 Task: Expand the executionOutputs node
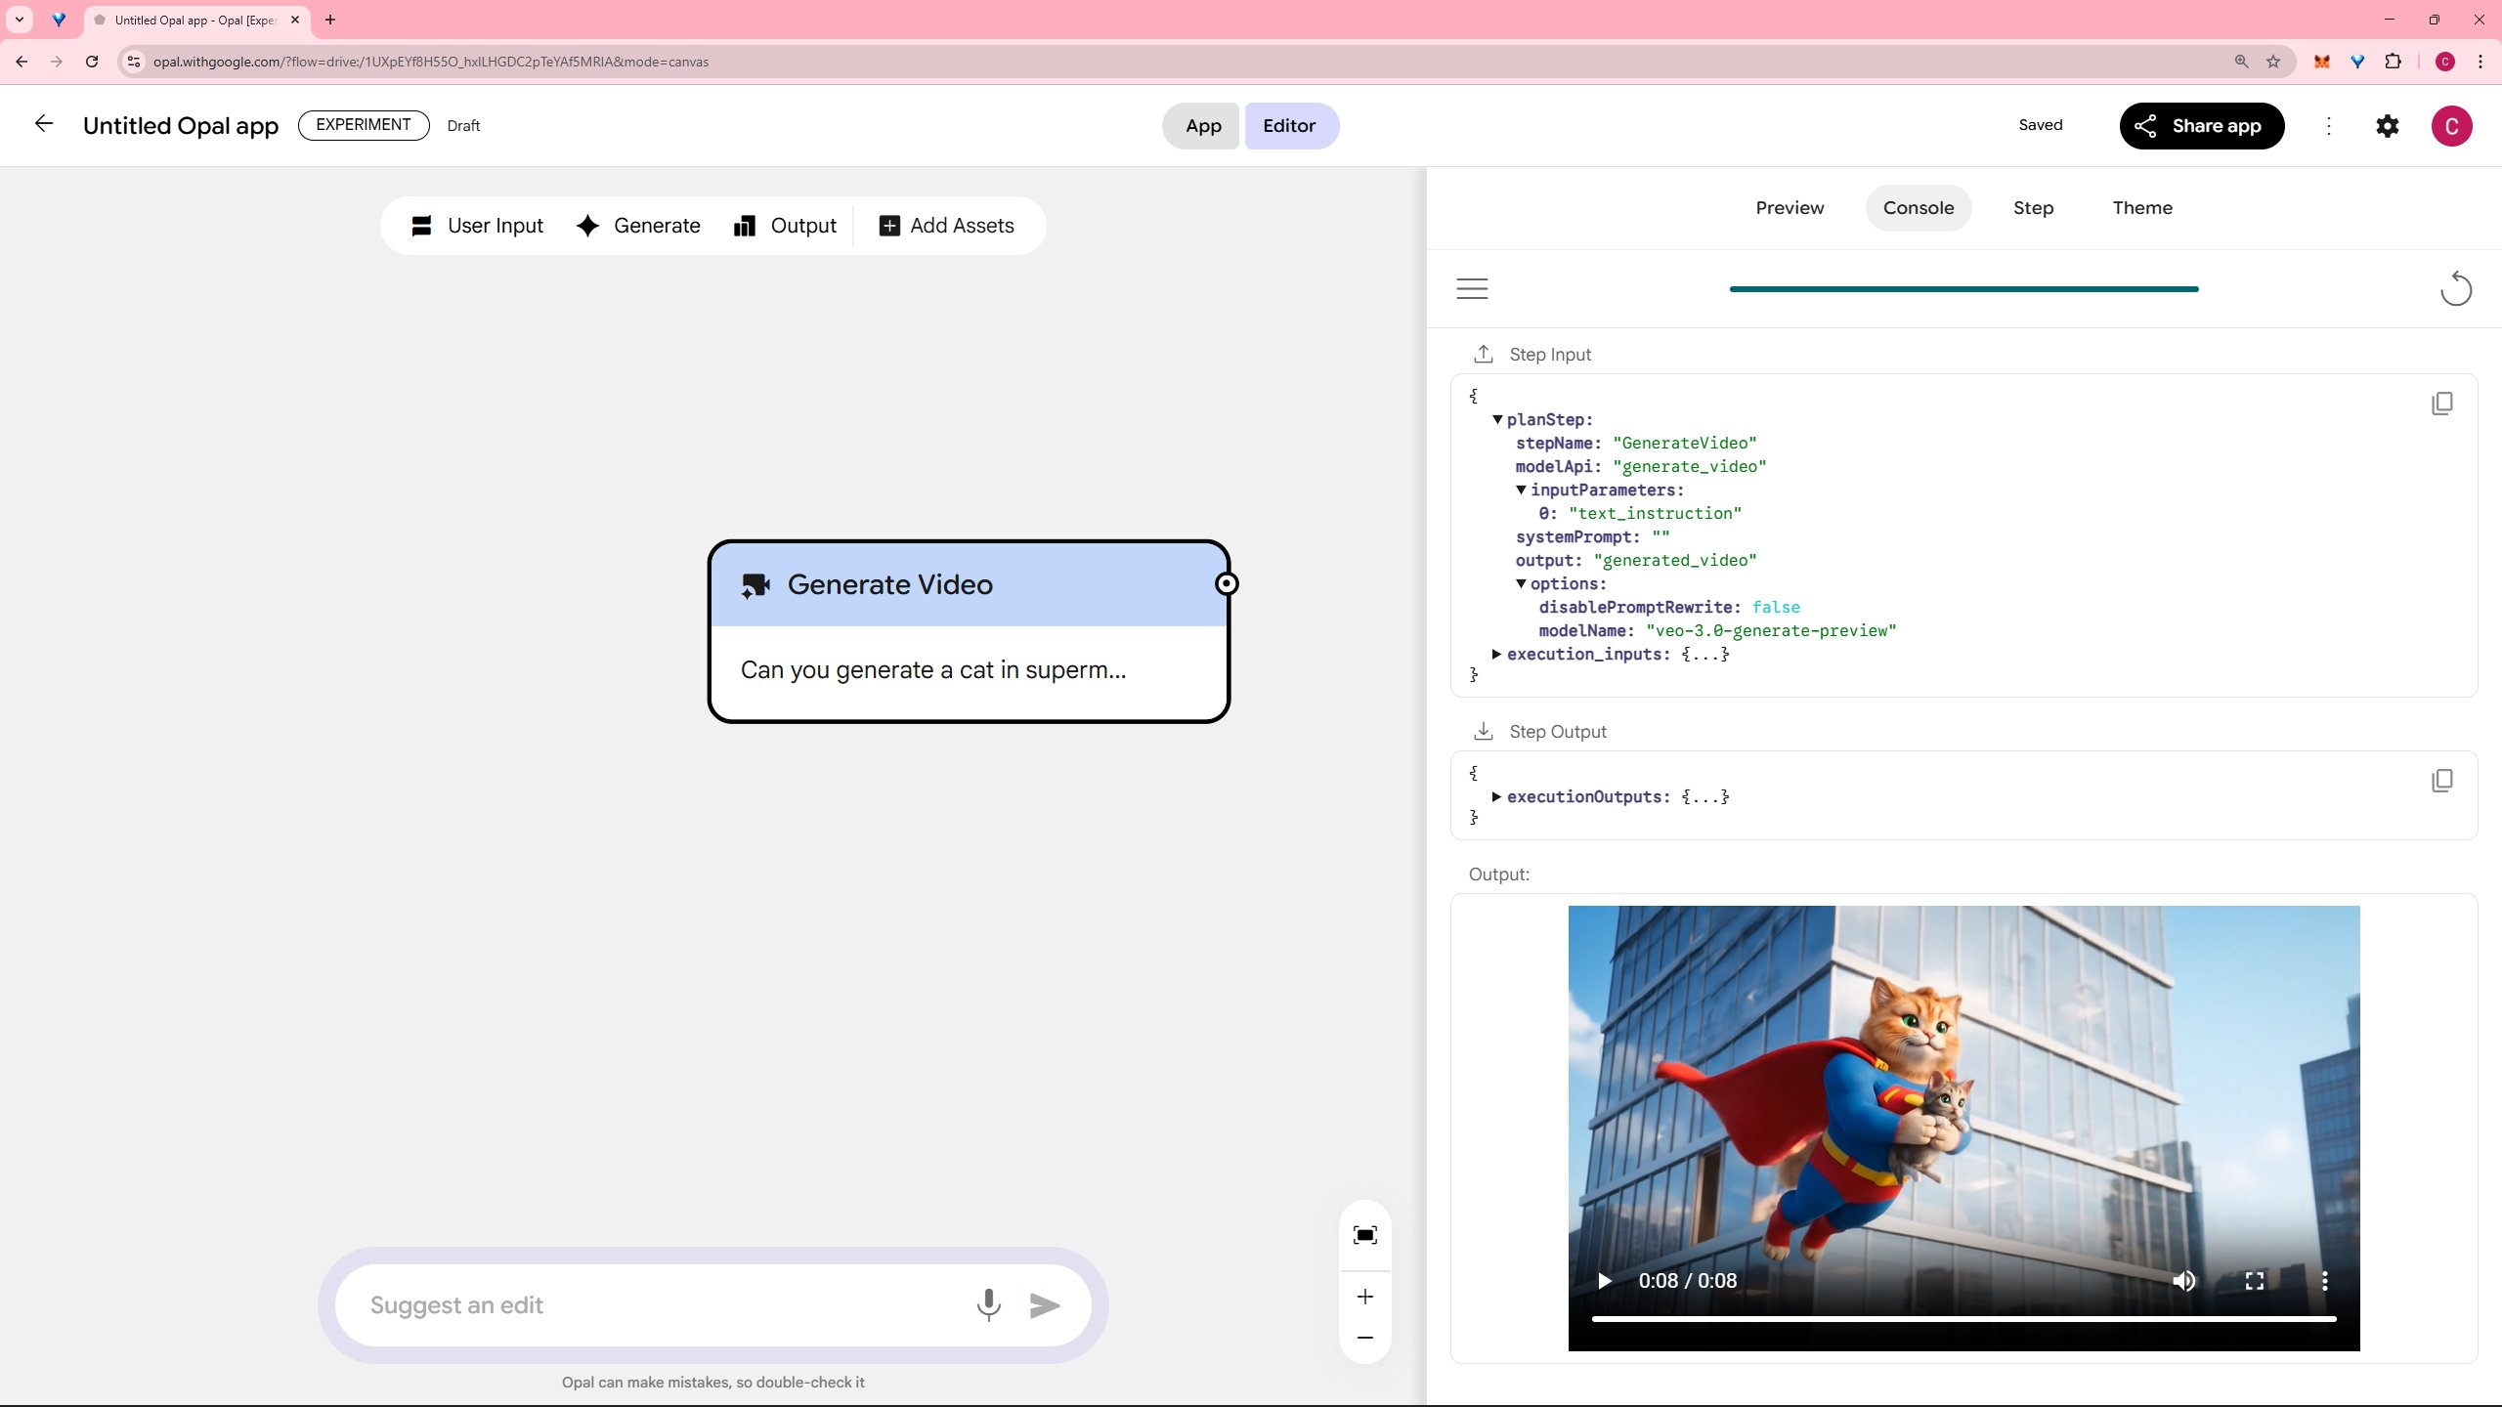[1497, 797]
